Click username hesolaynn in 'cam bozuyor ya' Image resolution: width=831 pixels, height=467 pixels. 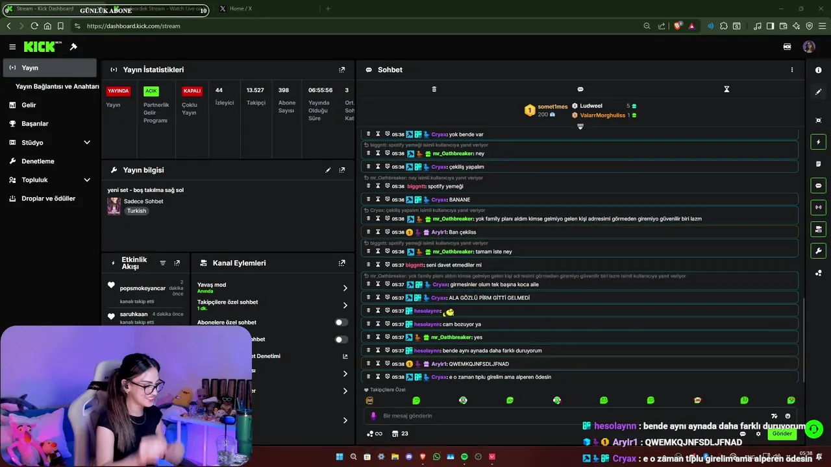[427, 324]
